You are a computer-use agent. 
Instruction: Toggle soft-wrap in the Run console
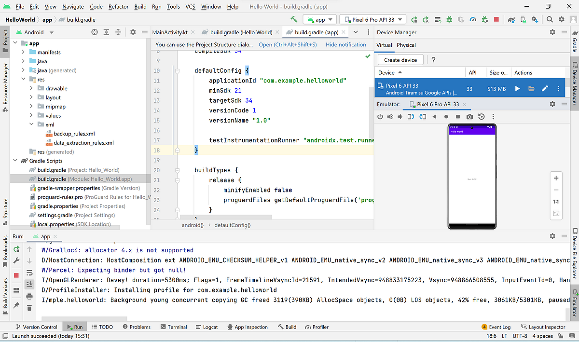click(x=29, y=273)
